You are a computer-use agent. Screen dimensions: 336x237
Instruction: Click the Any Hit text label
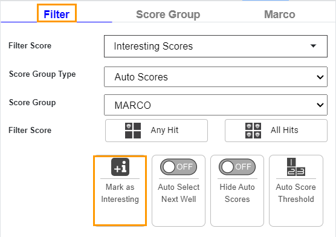tap(164, 130)
